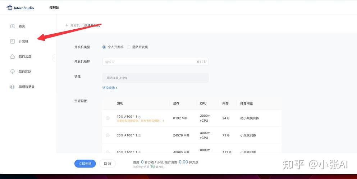Image resolution: width=357 pixels, height=179 pixels.
Task: Open the 选择镜像 > link
Action: coord(110,88)
